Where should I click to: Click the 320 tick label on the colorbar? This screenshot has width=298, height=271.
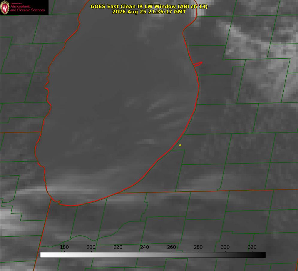(x=252, y=247)
